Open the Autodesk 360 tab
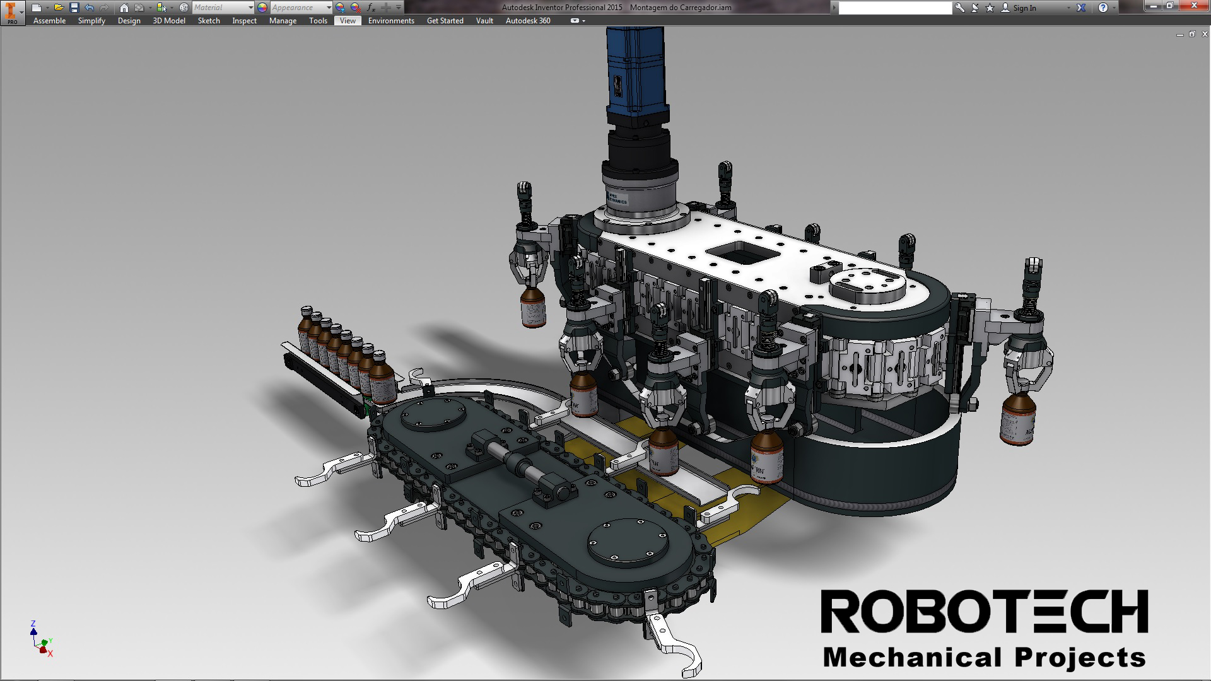This screenshot has width=1211, height=681. 528,21
